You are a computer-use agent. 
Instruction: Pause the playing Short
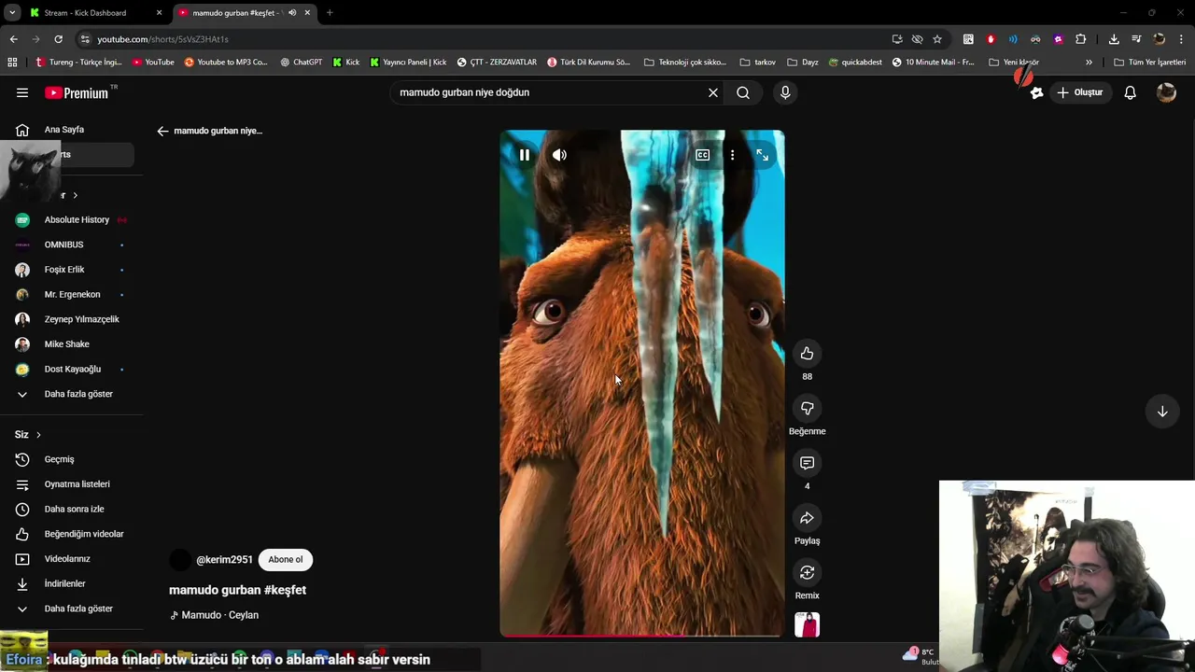pyautogui.click(x=524, y=155)
